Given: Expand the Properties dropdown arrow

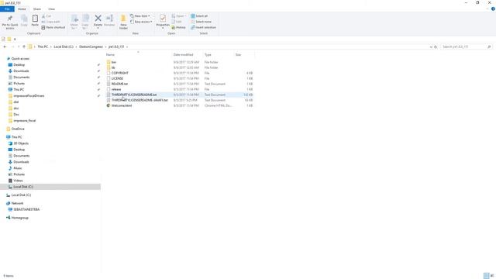Looking at the screenshot, I should coord(163,29).
